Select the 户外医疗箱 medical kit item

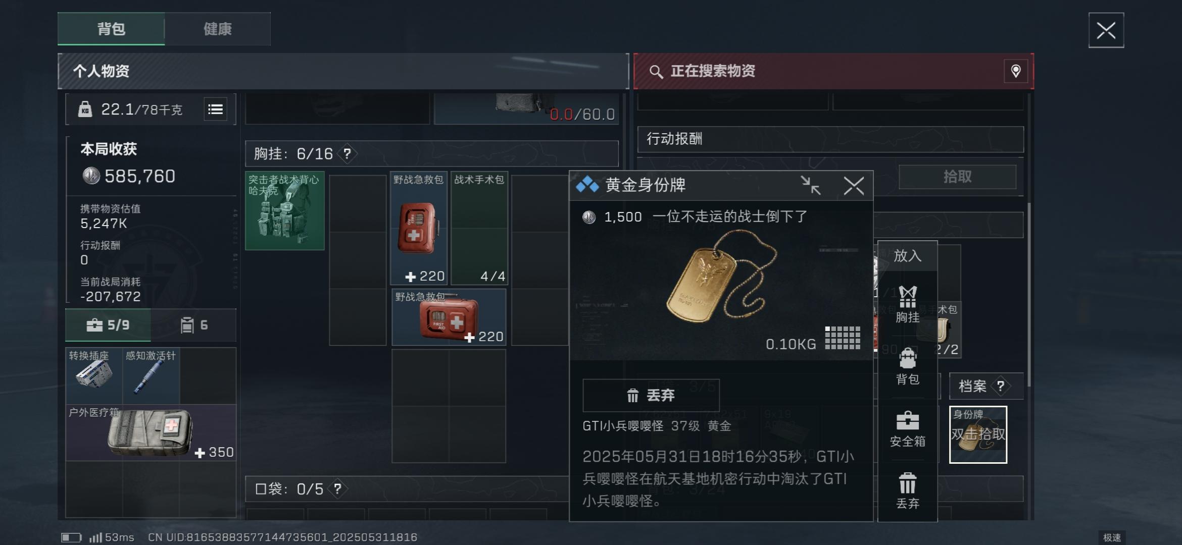[x=151, y=432]
